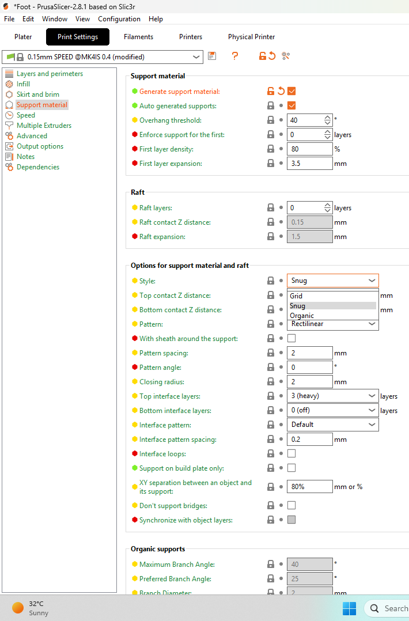Click the PrusaSlicer logo in the title bar
The width and height of the screenshot is (409, 621).
click(6, 6)
